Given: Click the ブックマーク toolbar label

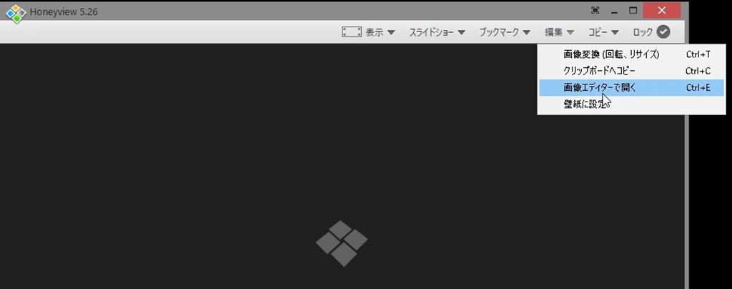Looking at the screenshot, I should pos(499,32).
